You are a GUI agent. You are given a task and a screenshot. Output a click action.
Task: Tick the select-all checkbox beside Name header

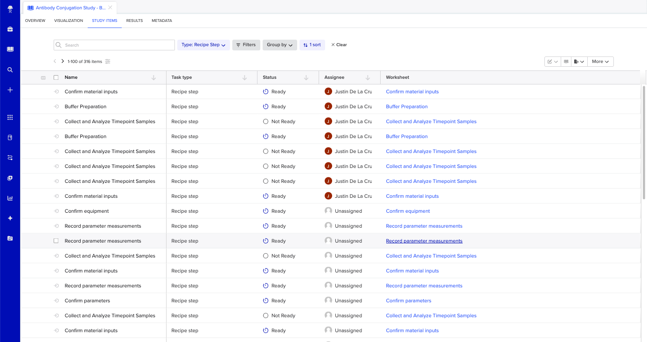coord(56,77)
